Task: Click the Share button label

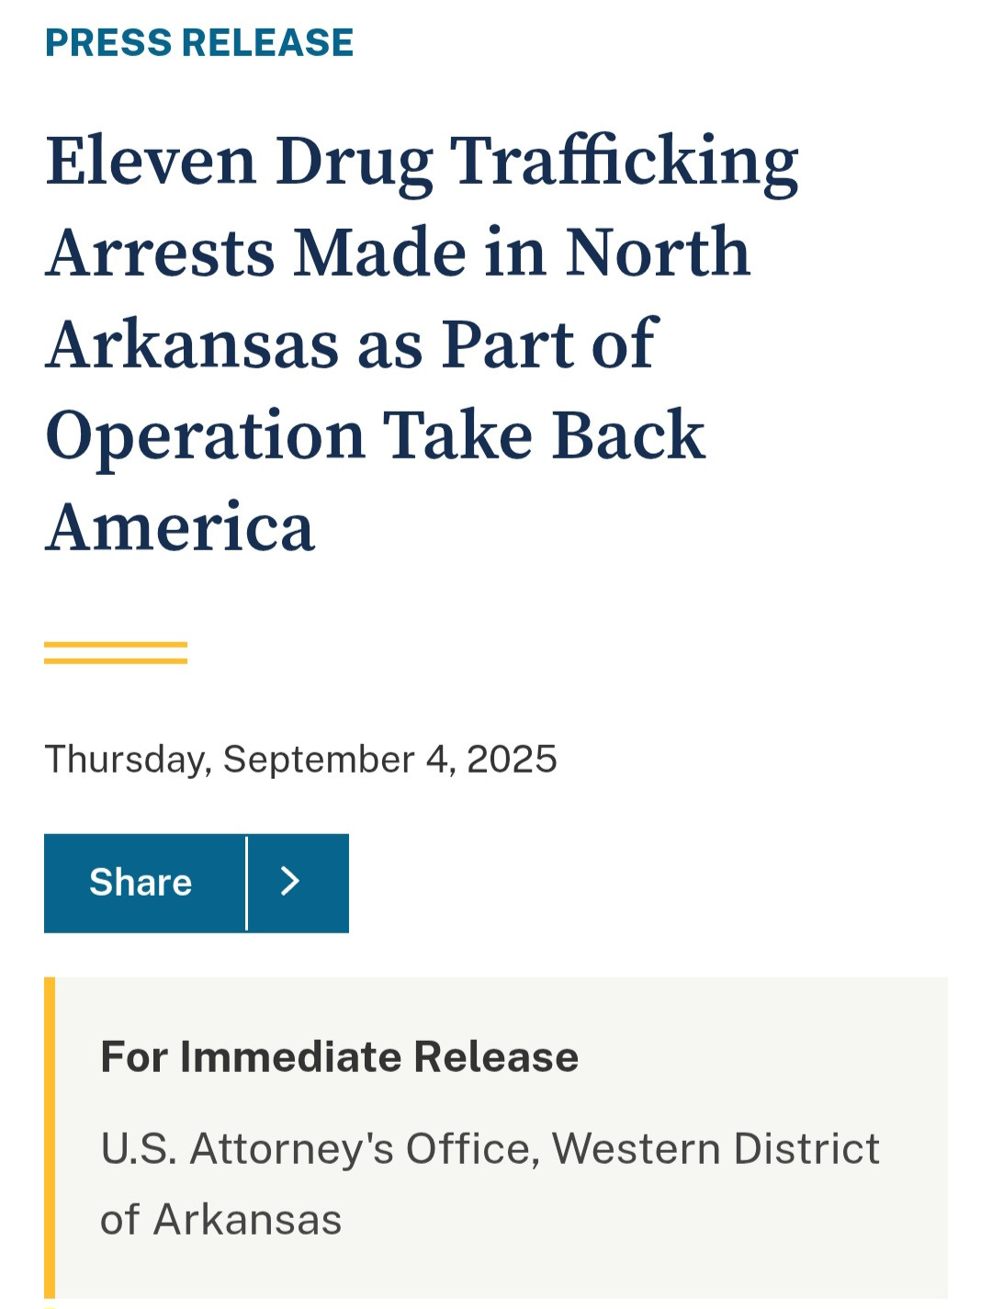Action: 141,883
